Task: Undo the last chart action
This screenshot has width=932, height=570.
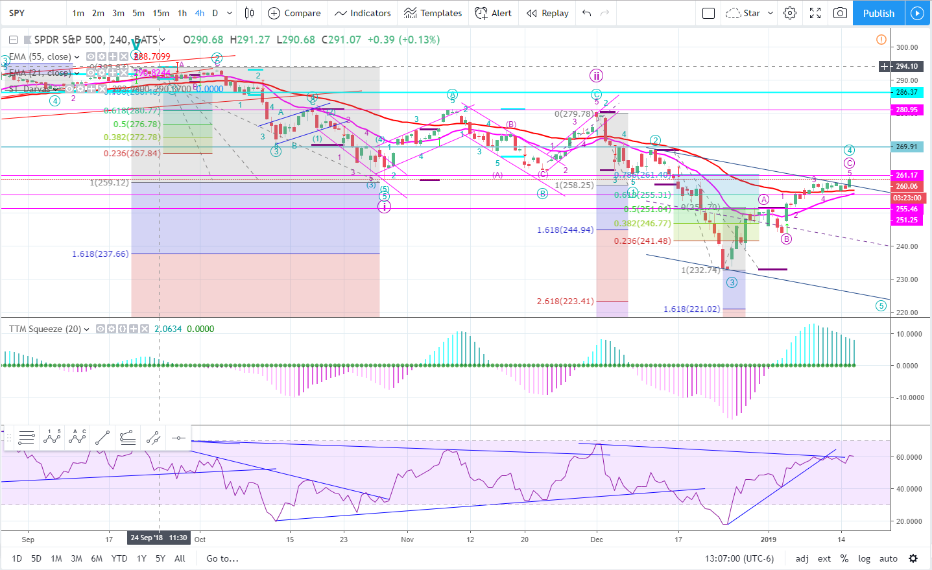Action: [x=586, y=13]
